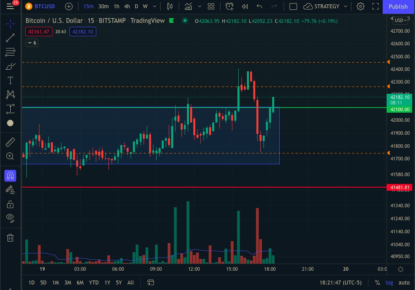Open timezone menu at 18:21:47 (UTC-5)
This screenshot has width=415, height=290.
point(340,283)
